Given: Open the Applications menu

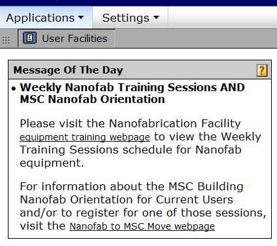Looking at the screenshot, I should click(45, 18).
